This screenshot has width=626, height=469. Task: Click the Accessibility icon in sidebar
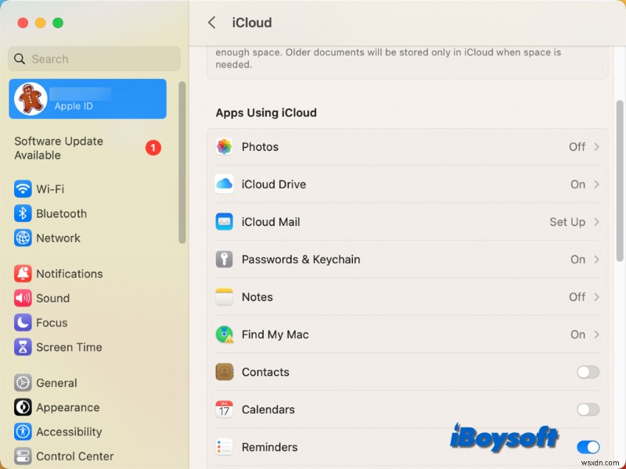click(23, 431)
